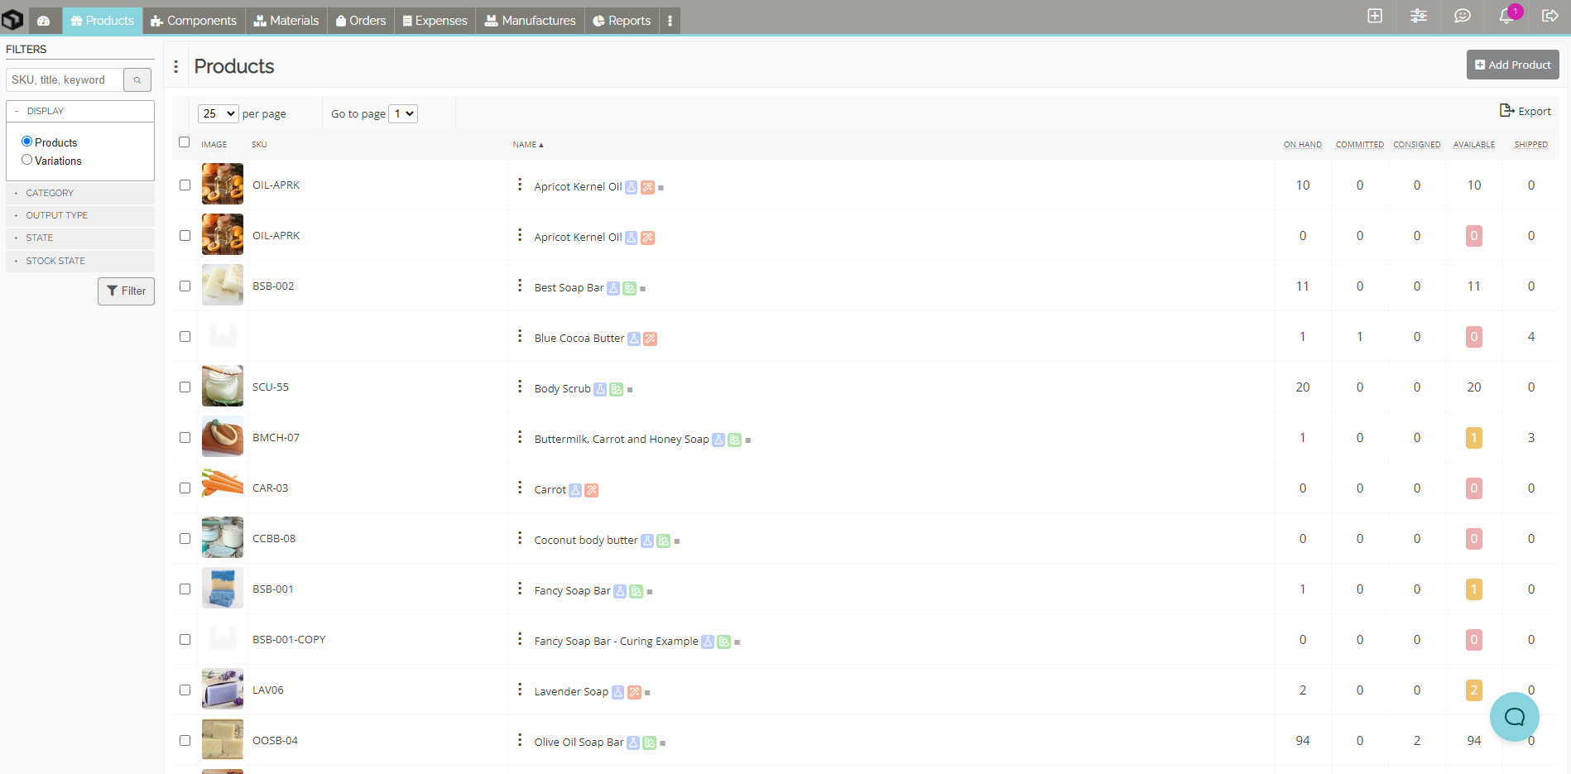Check the select-all checkbox in table header
Viewport: 1571px width, 774px height.
pyautogui.click(x=185, y=142)
